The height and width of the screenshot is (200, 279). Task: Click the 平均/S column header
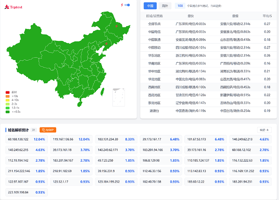pos(267,16)
